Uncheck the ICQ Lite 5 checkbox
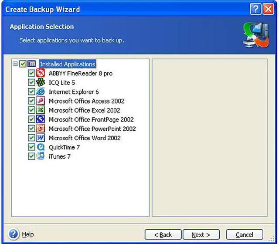 pos(31,82)
